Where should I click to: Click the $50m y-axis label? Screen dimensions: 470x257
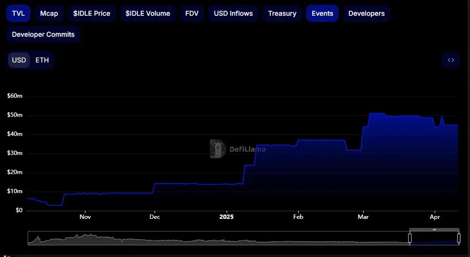pos(15,115)
